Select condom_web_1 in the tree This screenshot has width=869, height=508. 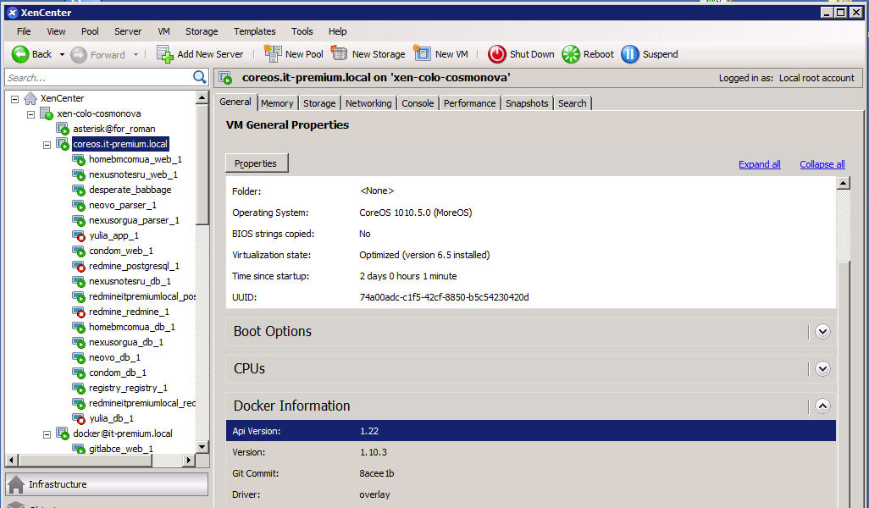121,251
